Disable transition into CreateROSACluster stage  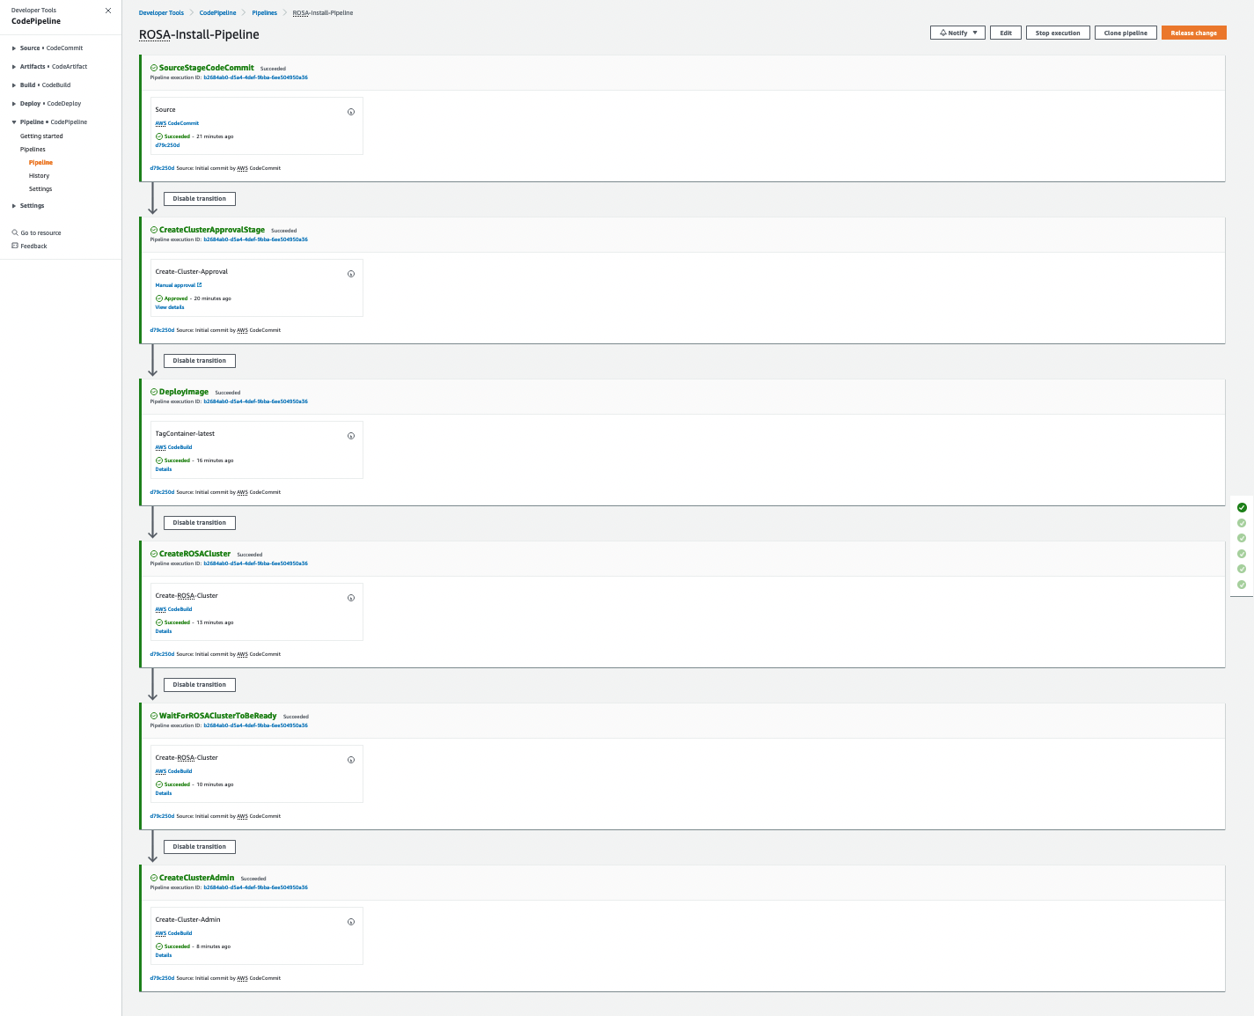(200, 523)
